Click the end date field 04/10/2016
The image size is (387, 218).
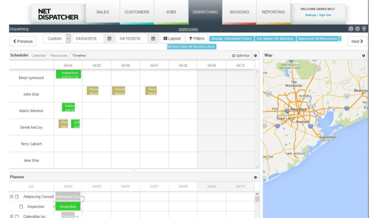point(132,38)
